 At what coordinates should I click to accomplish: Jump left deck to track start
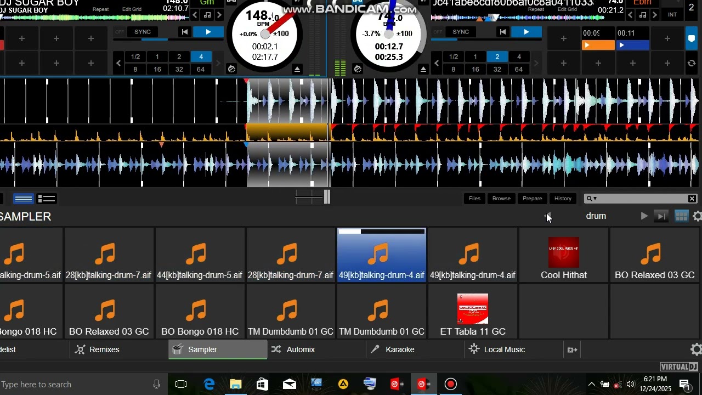[x=185, y=32]
